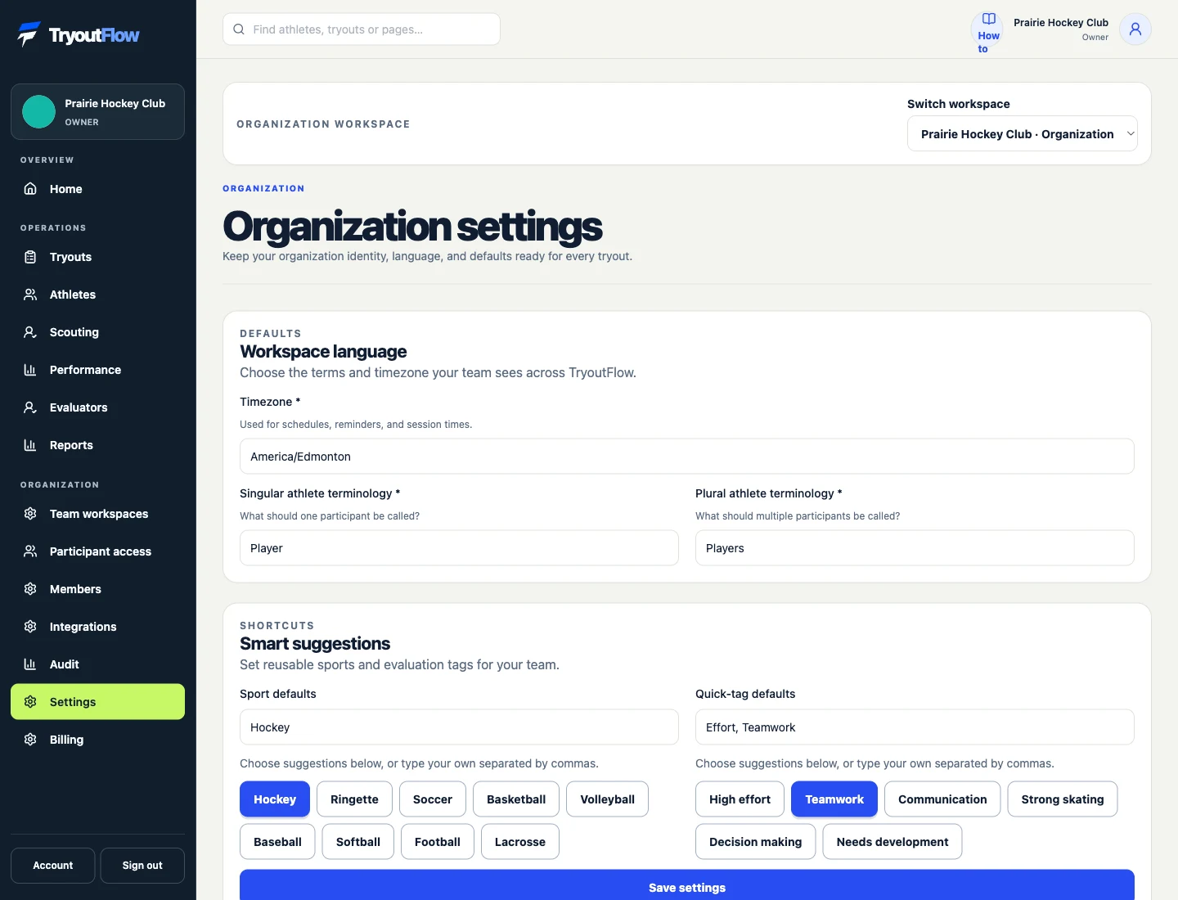Screen dimensions: 1178x900
Task: Click the Prairie Hockey Club owner card
Action: (x=97, y=112)
